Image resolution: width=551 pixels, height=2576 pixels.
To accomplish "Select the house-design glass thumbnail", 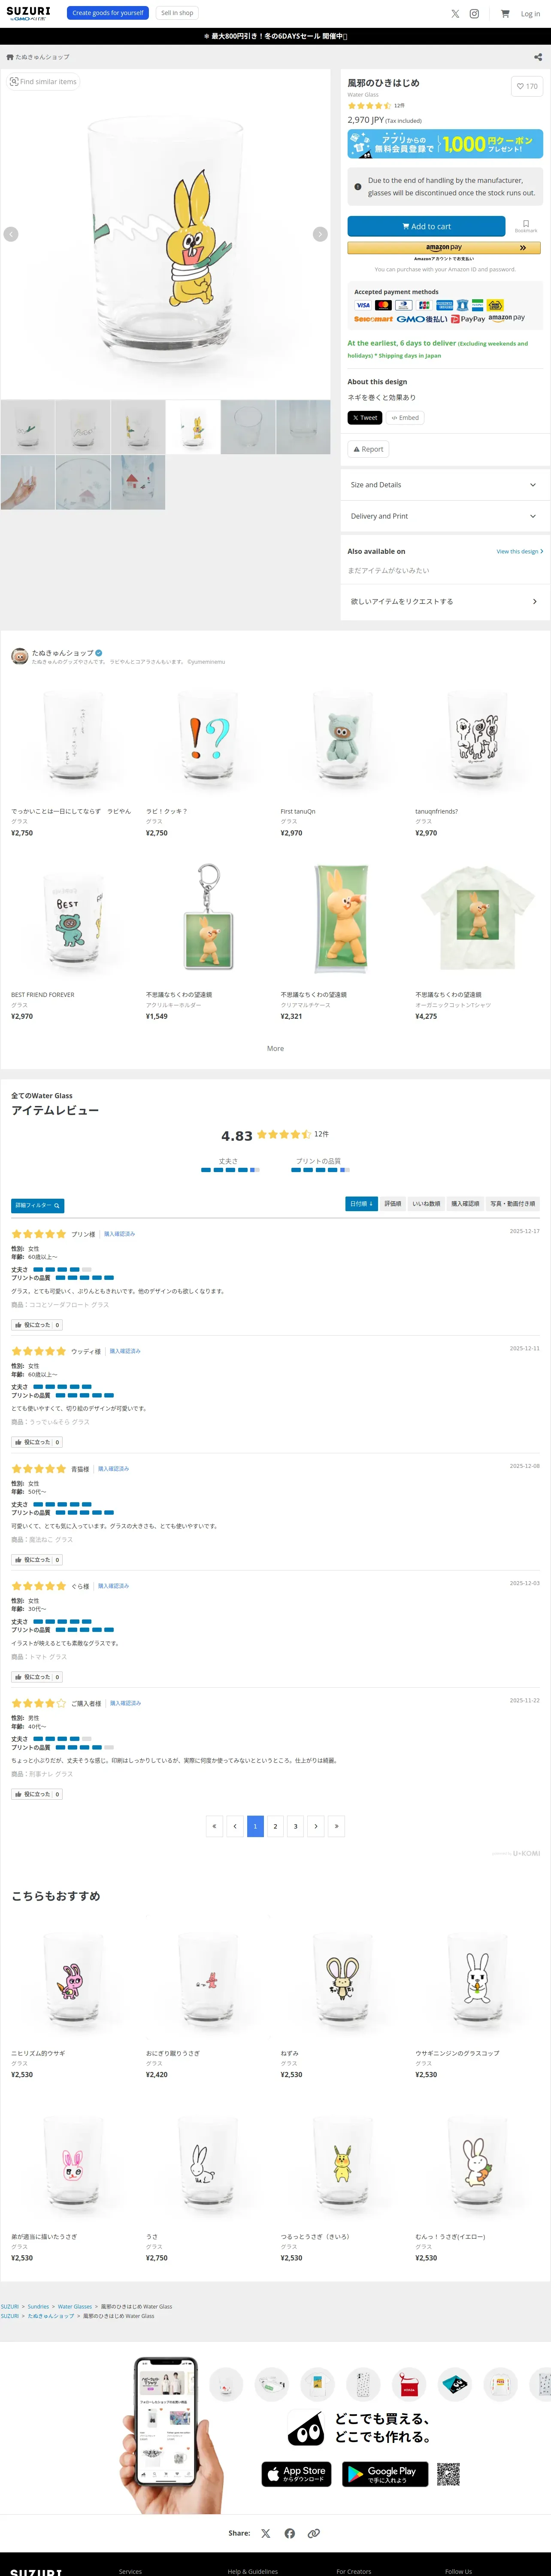I will point(138,483).
